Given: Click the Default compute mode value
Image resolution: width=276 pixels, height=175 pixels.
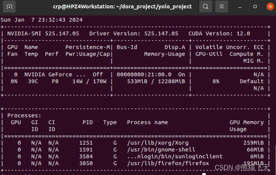Looking at the screenshot, I should 252,82.
